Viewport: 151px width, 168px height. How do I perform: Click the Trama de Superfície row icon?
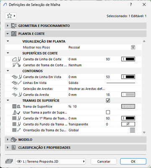tap(16, 106)
